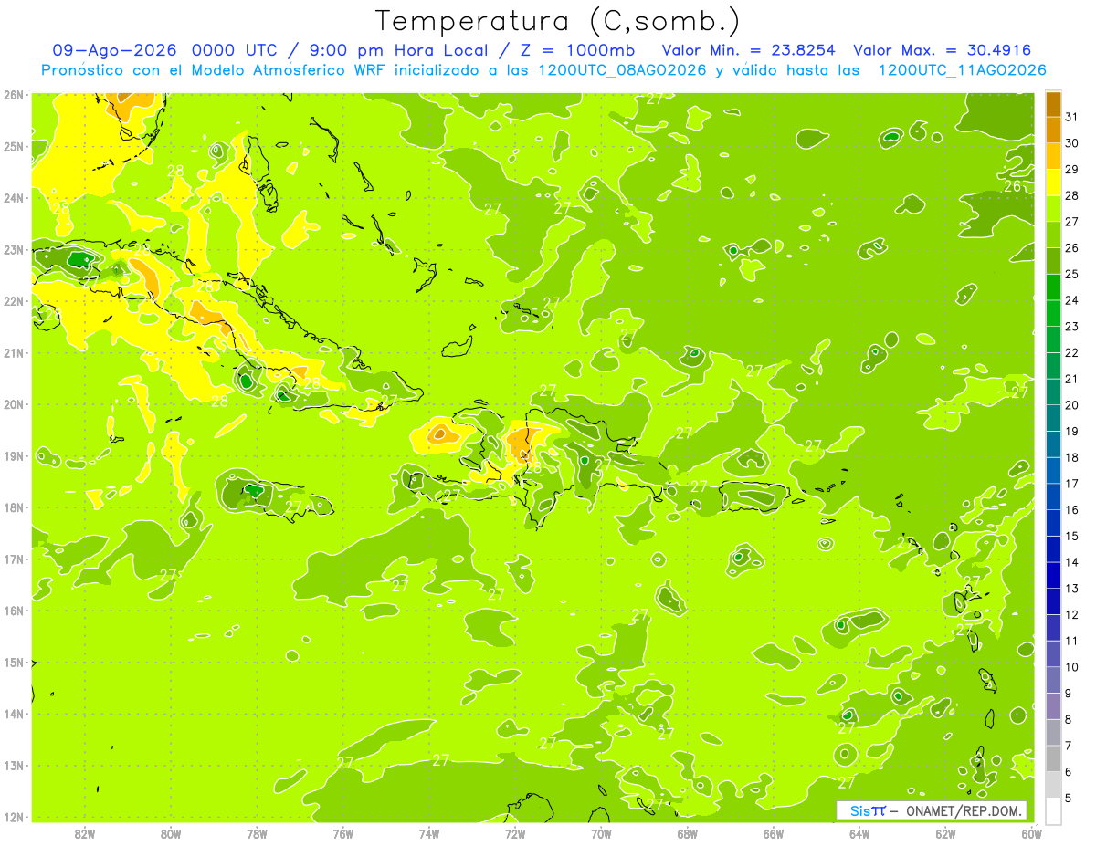Click the '24' label on the color scale
Image resolution: width=1096 pixels, height=846 pixels.
click(1072, 299)
